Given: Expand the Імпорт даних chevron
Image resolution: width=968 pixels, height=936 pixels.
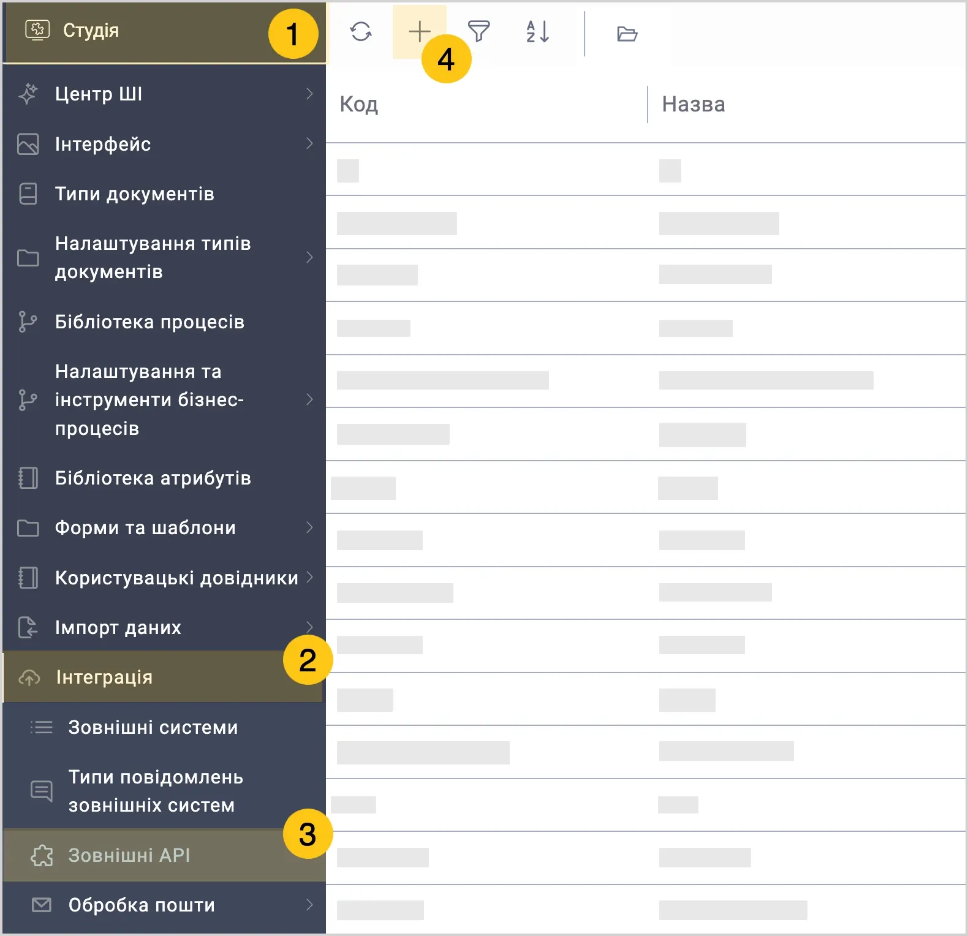Looking at the screenshot, I should click(x=309, y=627).
